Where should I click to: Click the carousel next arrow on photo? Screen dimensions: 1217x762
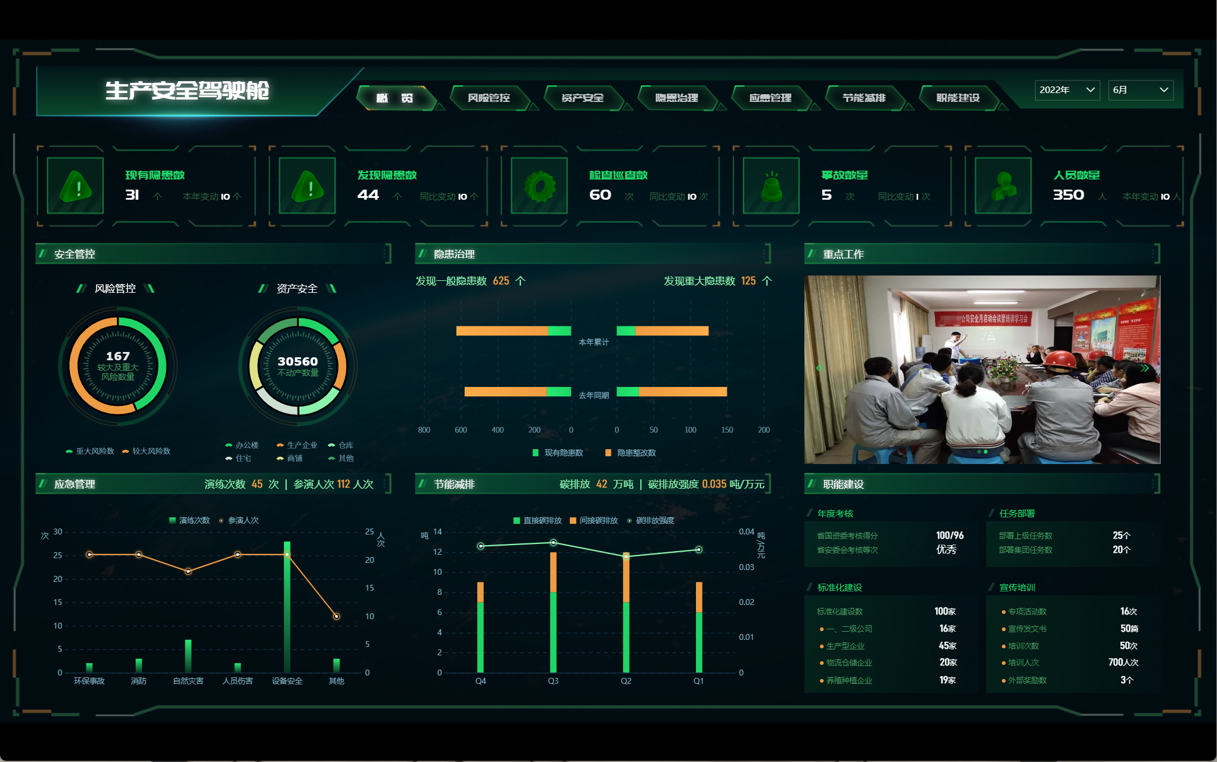pos(1145,369)
